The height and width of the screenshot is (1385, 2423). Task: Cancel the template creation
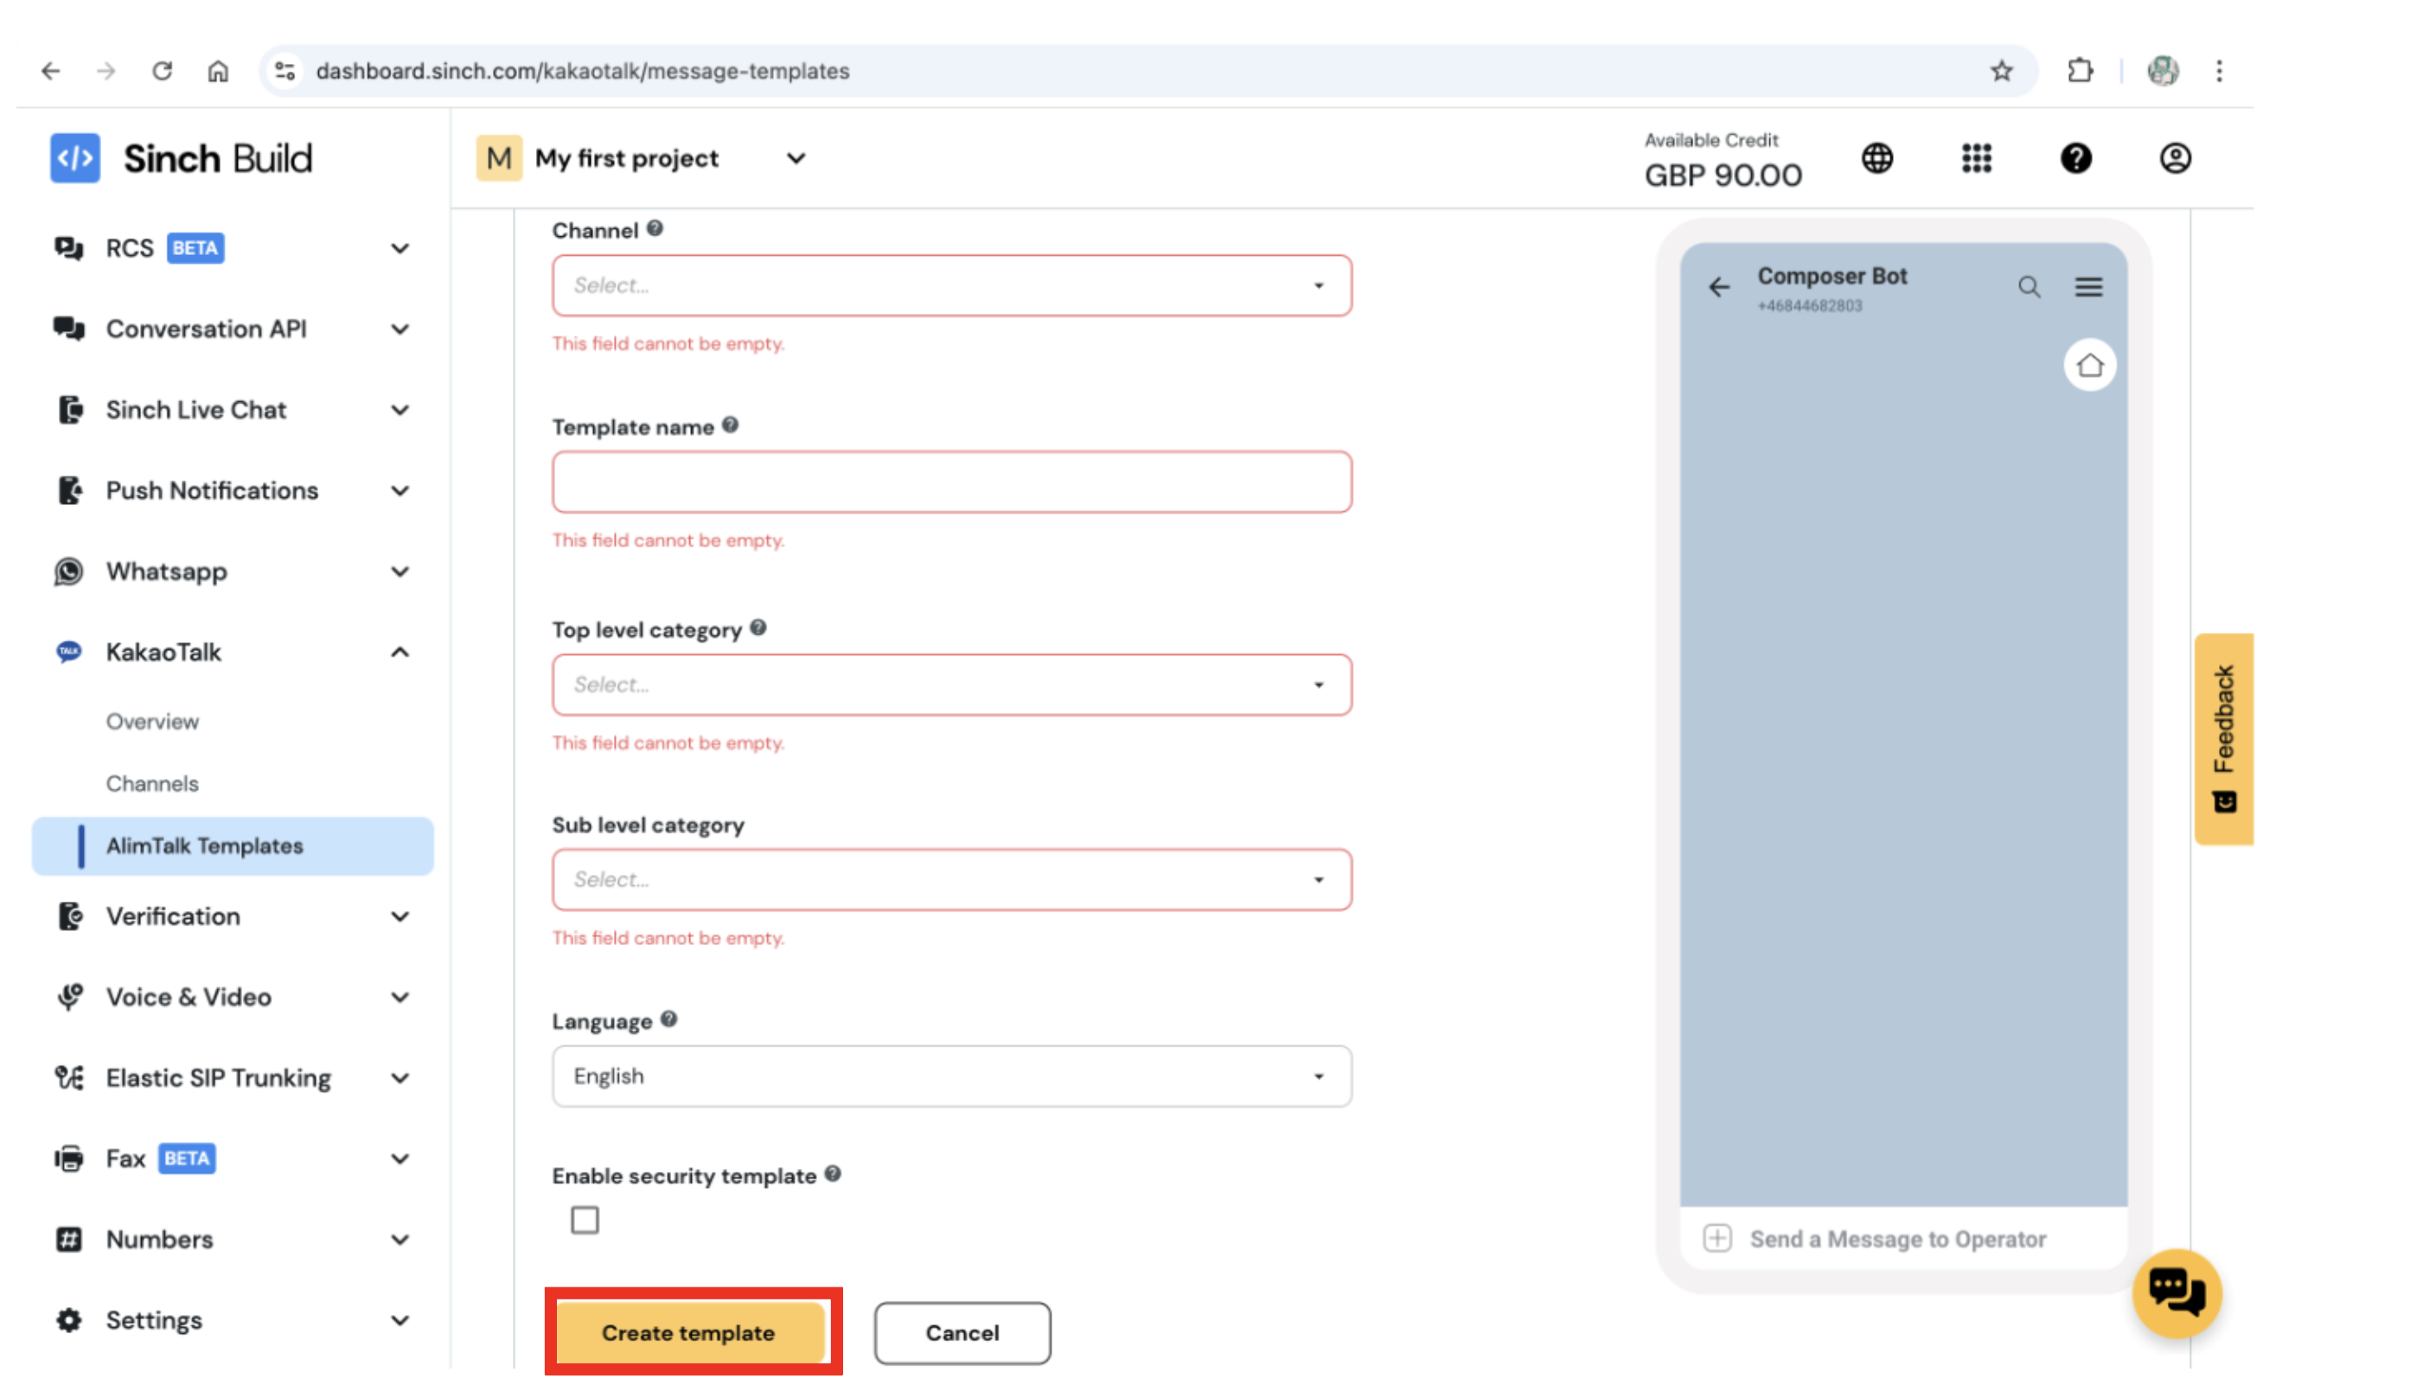click(x=962, y=1332)
